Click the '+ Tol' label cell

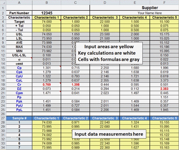(x=19, y=26)
